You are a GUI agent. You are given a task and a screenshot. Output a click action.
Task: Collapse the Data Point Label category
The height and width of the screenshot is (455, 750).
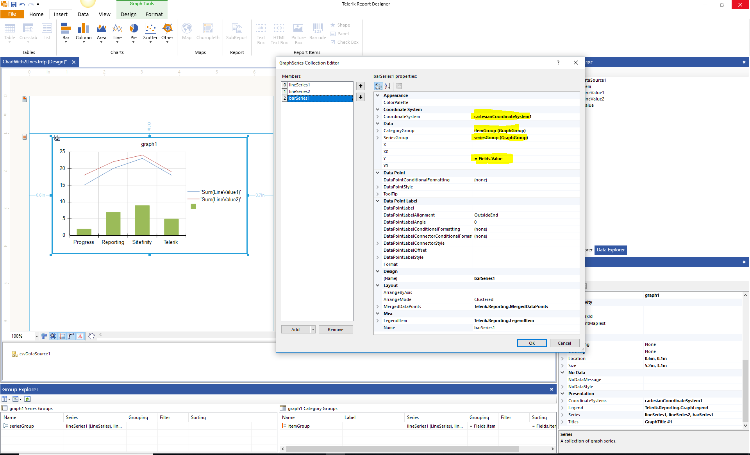[378, 201]
